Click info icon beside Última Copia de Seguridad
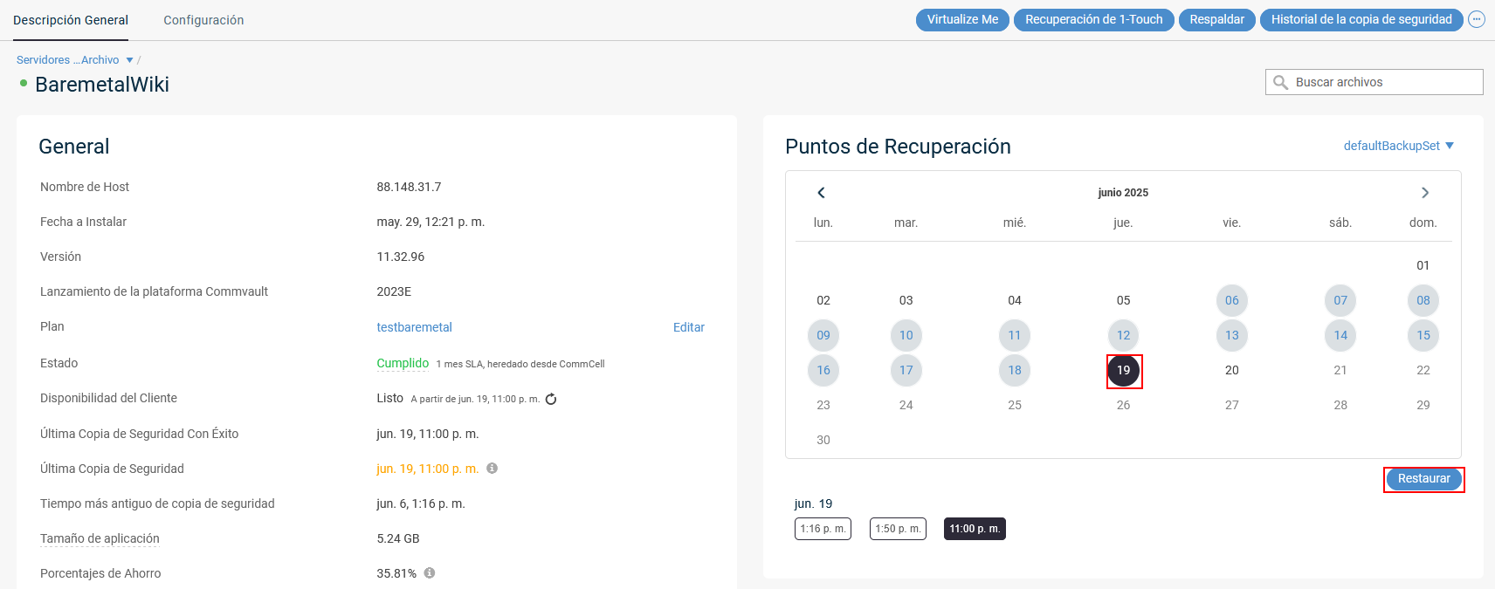1495x589 pixels. pyautogui.click(x=493, y=469)
